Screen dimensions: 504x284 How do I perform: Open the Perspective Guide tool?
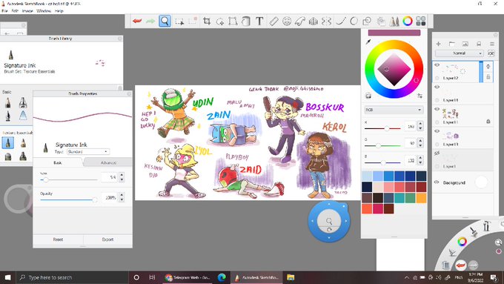(x=313, y=22)
